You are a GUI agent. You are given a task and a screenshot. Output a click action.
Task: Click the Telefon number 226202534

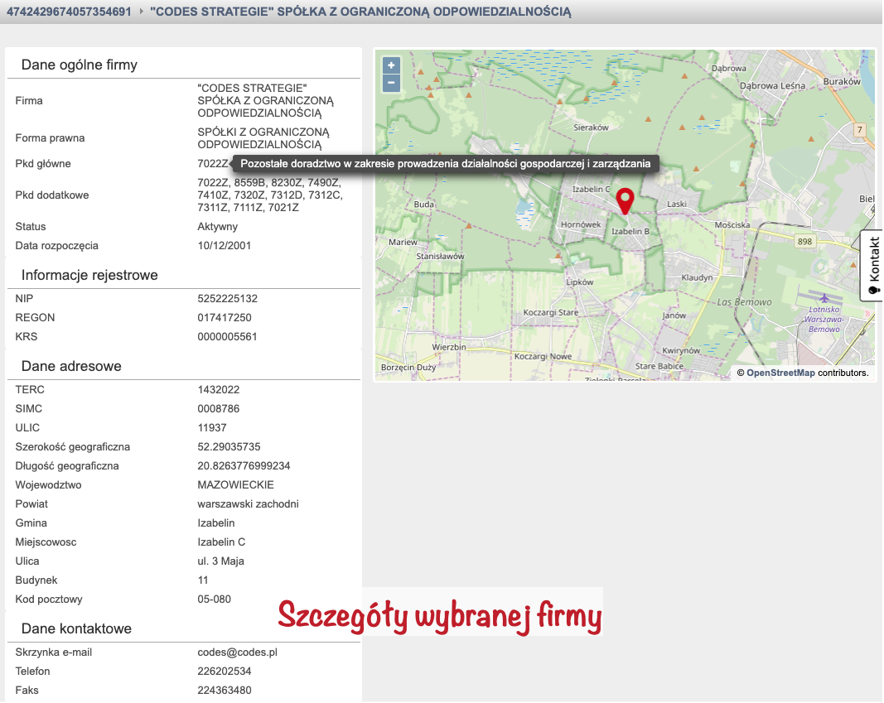pyautogui.click(x=224, y=672)
